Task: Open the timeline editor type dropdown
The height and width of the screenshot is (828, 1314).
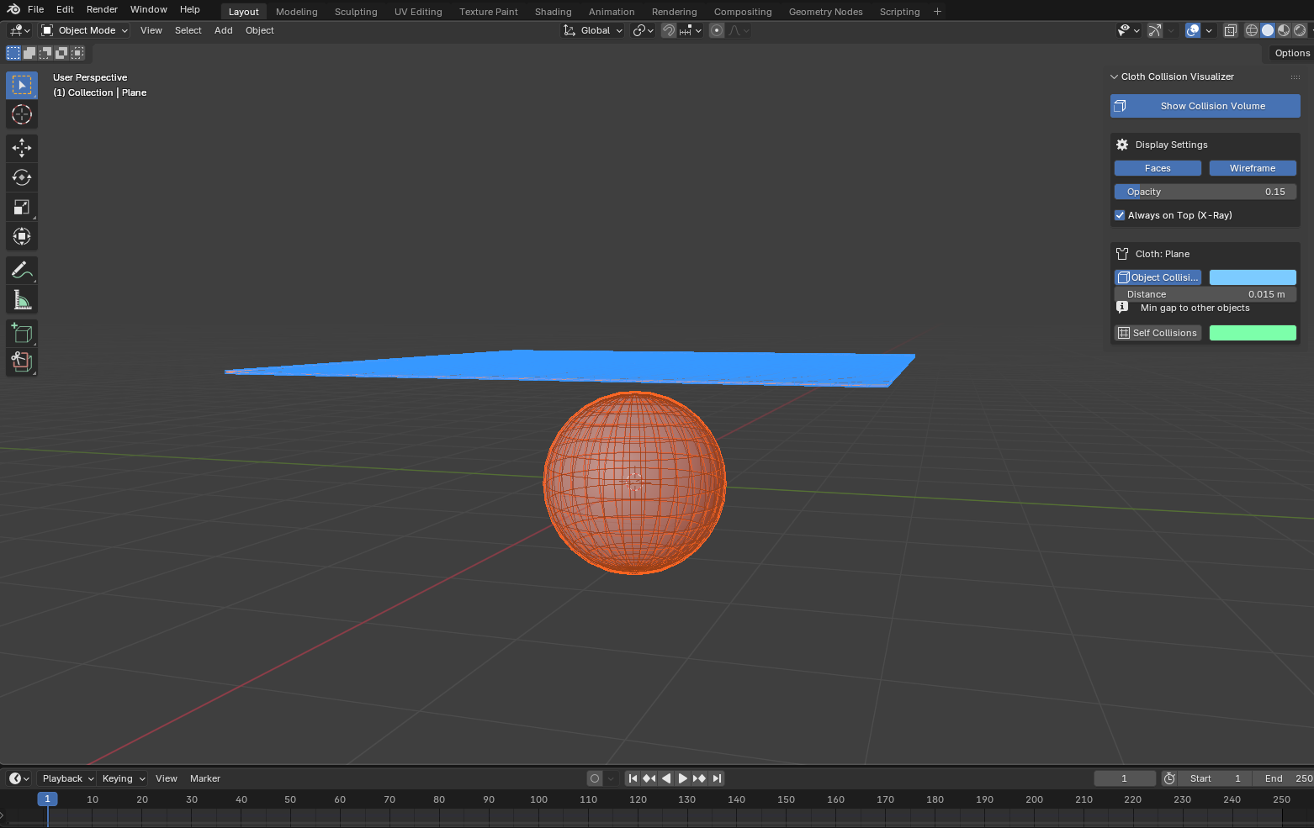Action: [19, 778]
